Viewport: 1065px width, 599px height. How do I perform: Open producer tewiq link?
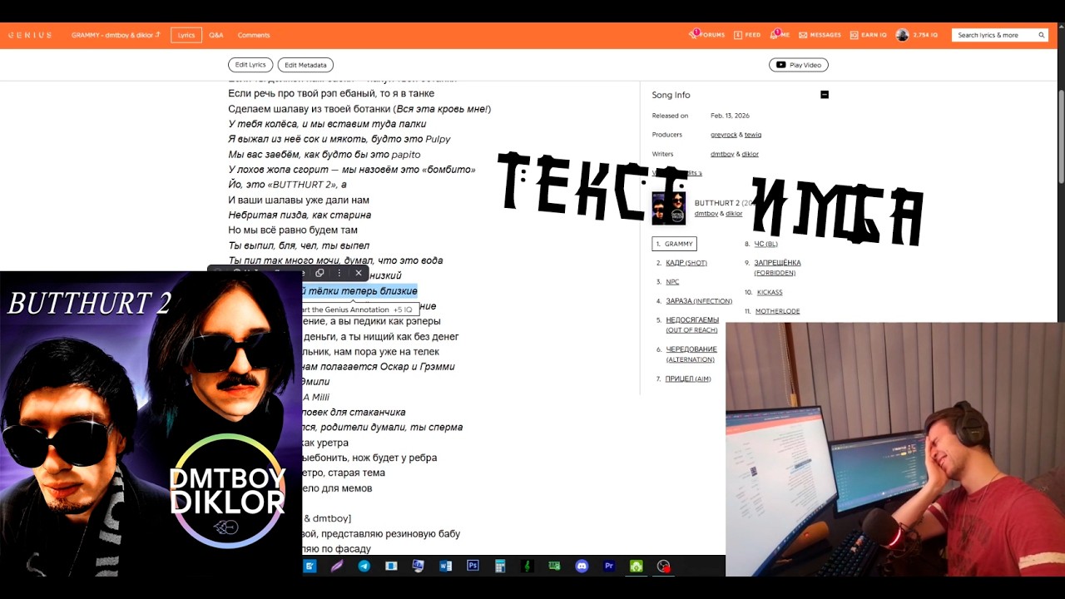point(753,135)
